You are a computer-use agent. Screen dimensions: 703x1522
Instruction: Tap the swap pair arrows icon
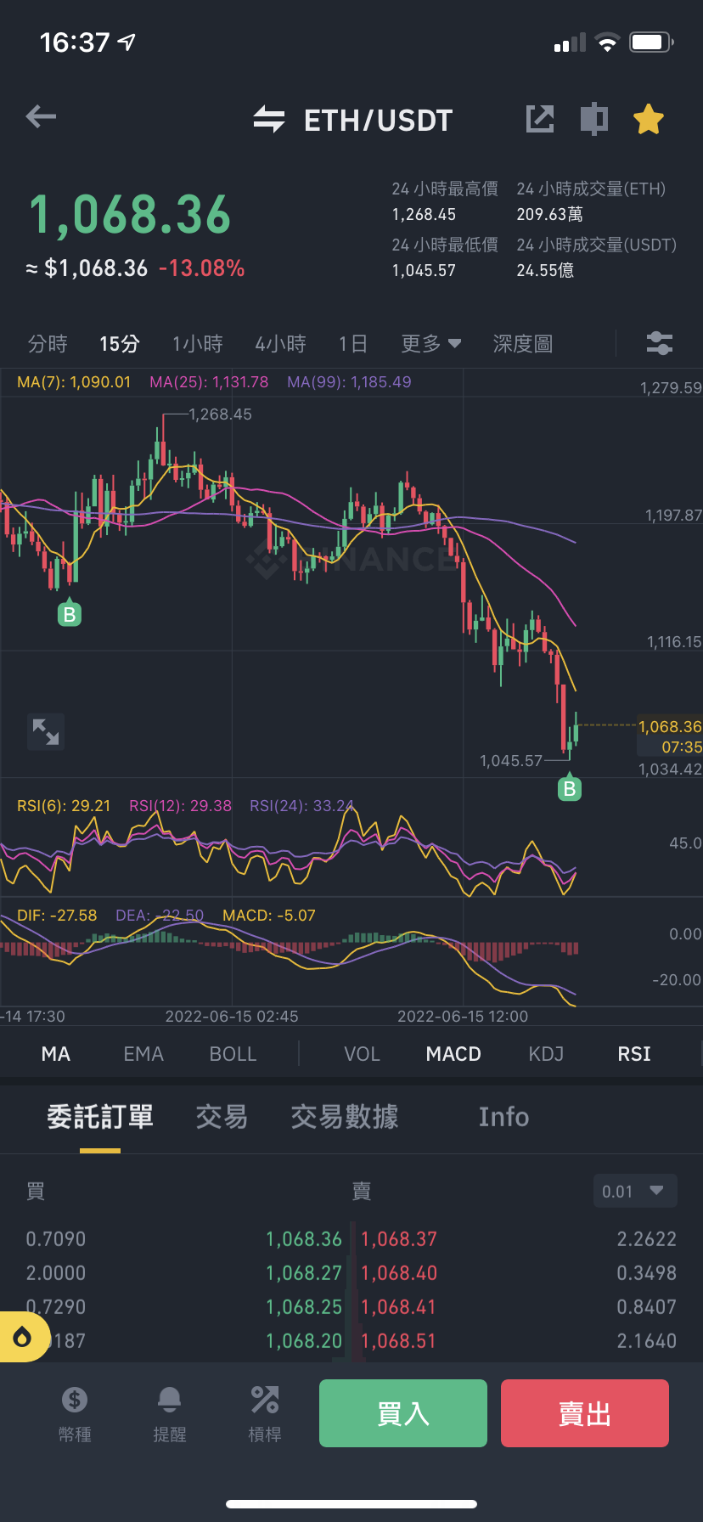click(269, 119)
